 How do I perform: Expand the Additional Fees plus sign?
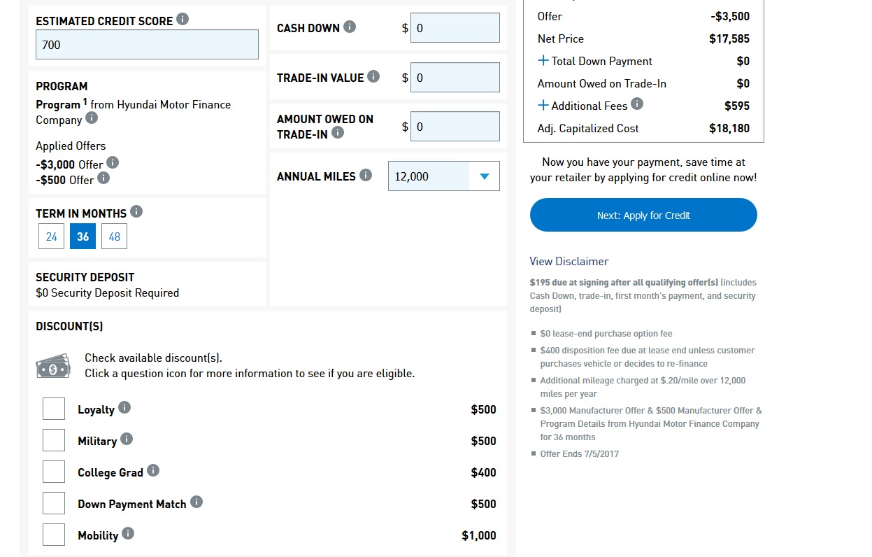543,106
